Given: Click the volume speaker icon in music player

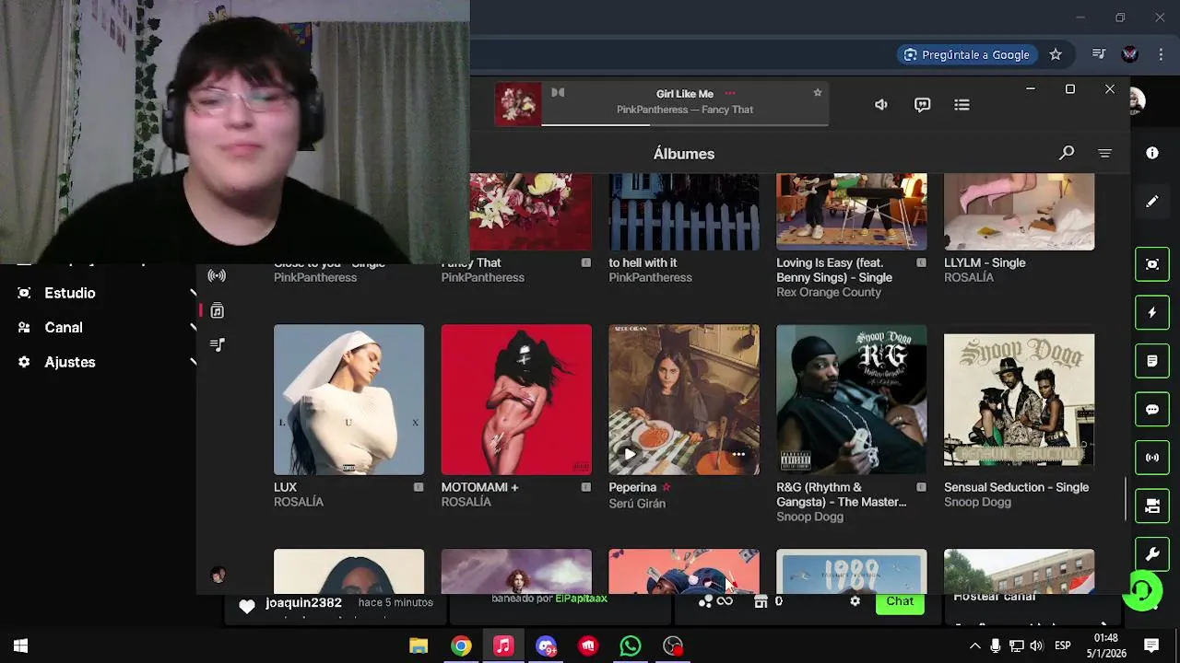Looking at the screenshot, I should tap(880, 105).
